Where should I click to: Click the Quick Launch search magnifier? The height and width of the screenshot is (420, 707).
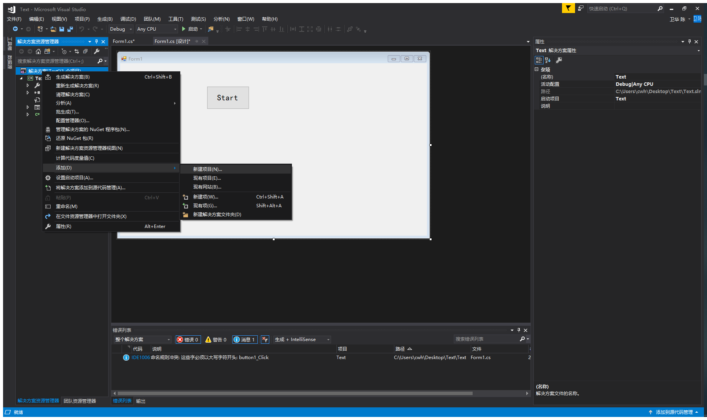[660, 8]
